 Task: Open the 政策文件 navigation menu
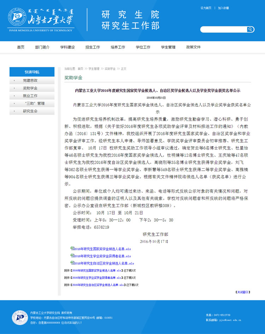pos(193,47)
